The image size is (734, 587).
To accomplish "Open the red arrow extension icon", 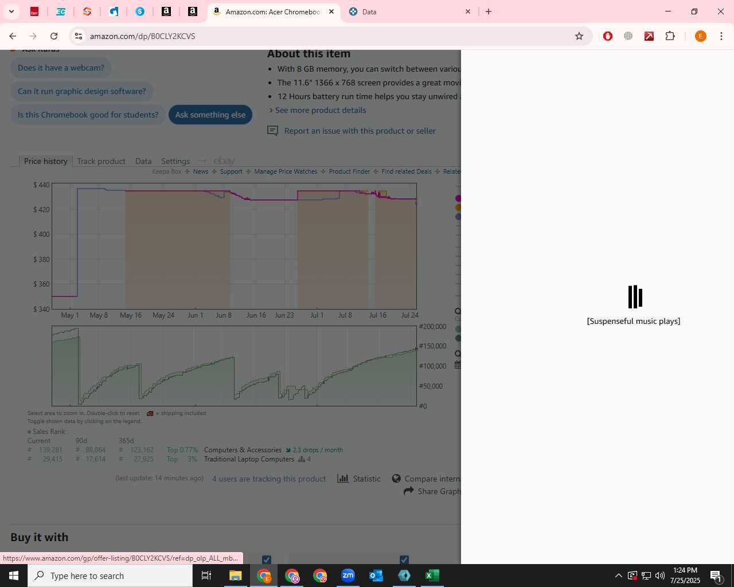I will pos(649,36).
